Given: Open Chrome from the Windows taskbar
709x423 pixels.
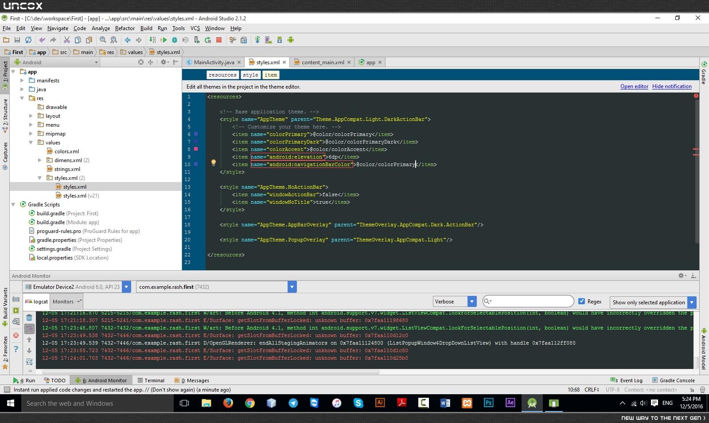Looking at the screenshot, I should [x=250, y=403].
